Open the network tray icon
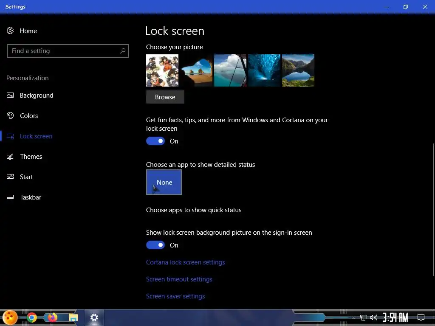 click(364, 318)
